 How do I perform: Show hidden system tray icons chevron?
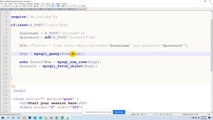click(191, 118)
